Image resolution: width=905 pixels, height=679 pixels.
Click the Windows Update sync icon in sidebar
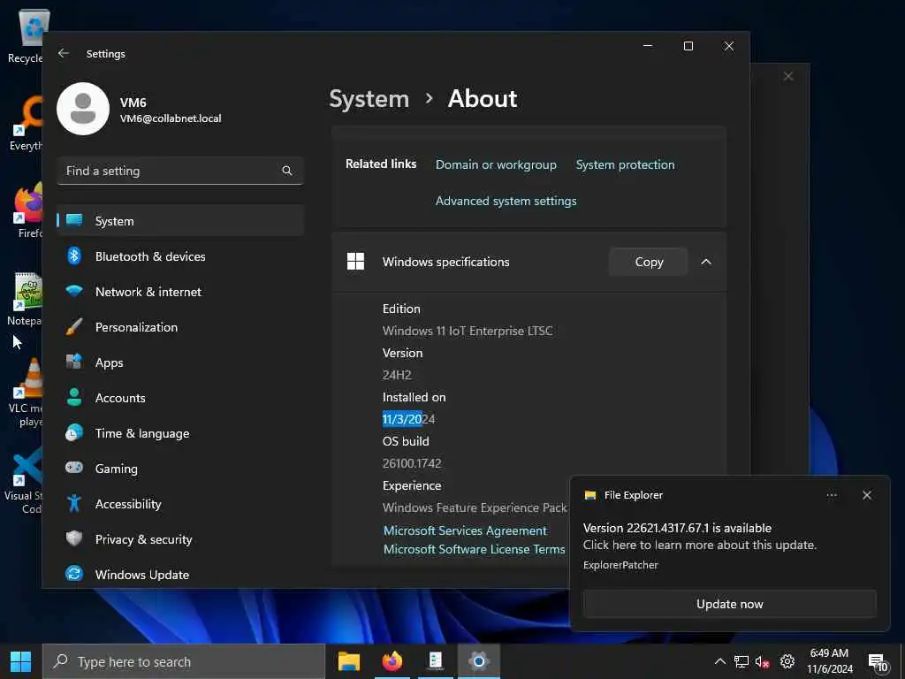[x=74, y=574]
